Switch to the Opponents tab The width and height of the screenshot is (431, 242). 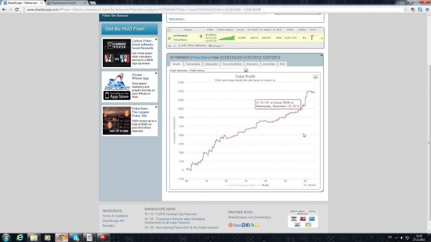pyautogui.click(x=211, y=64)
